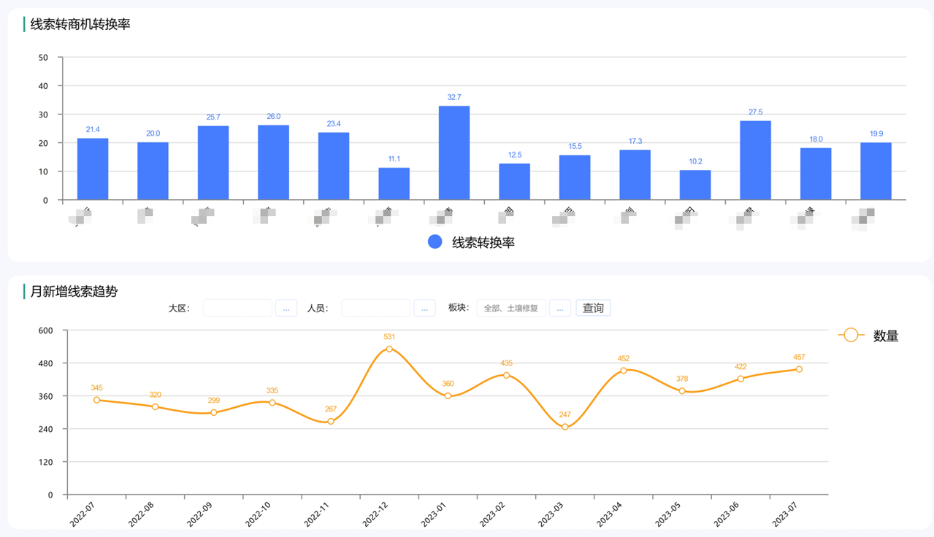
Task: Select the bar with value 10.2
Action: (x=694, y=185)
